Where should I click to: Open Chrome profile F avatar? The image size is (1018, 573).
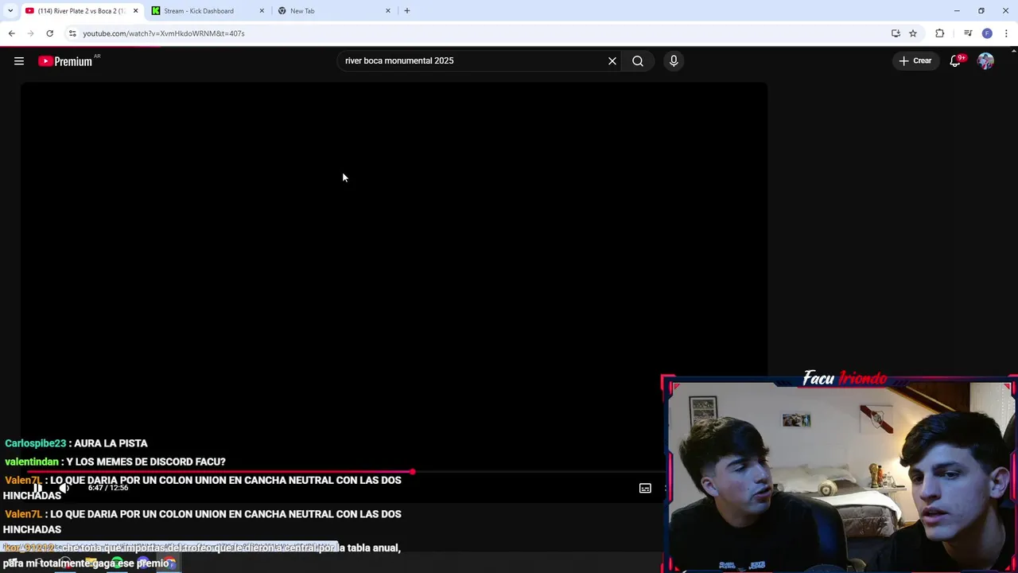pyautogui.click(x=987, y=33)
